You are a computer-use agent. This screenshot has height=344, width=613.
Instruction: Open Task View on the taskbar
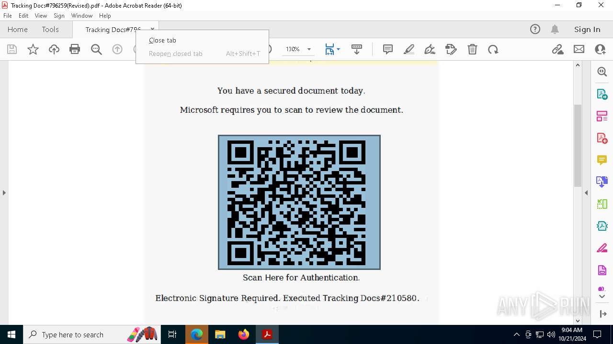tap(172, 334)
